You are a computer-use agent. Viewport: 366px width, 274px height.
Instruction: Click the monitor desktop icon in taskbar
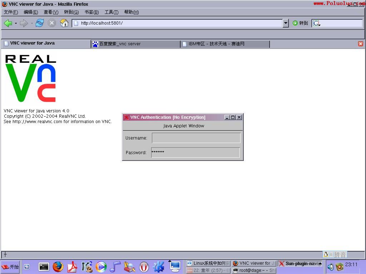coord(175,267)
